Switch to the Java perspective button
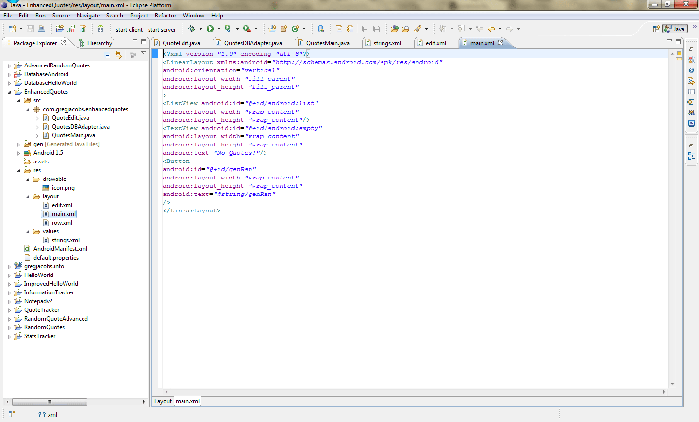699x422 pixels. (674, 28)
